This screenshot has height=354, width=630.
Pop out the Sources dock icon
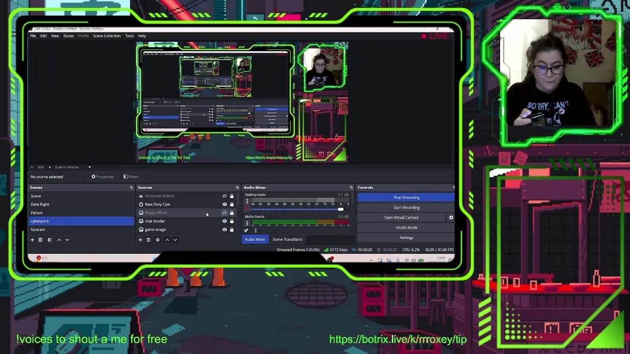(237, 187)
